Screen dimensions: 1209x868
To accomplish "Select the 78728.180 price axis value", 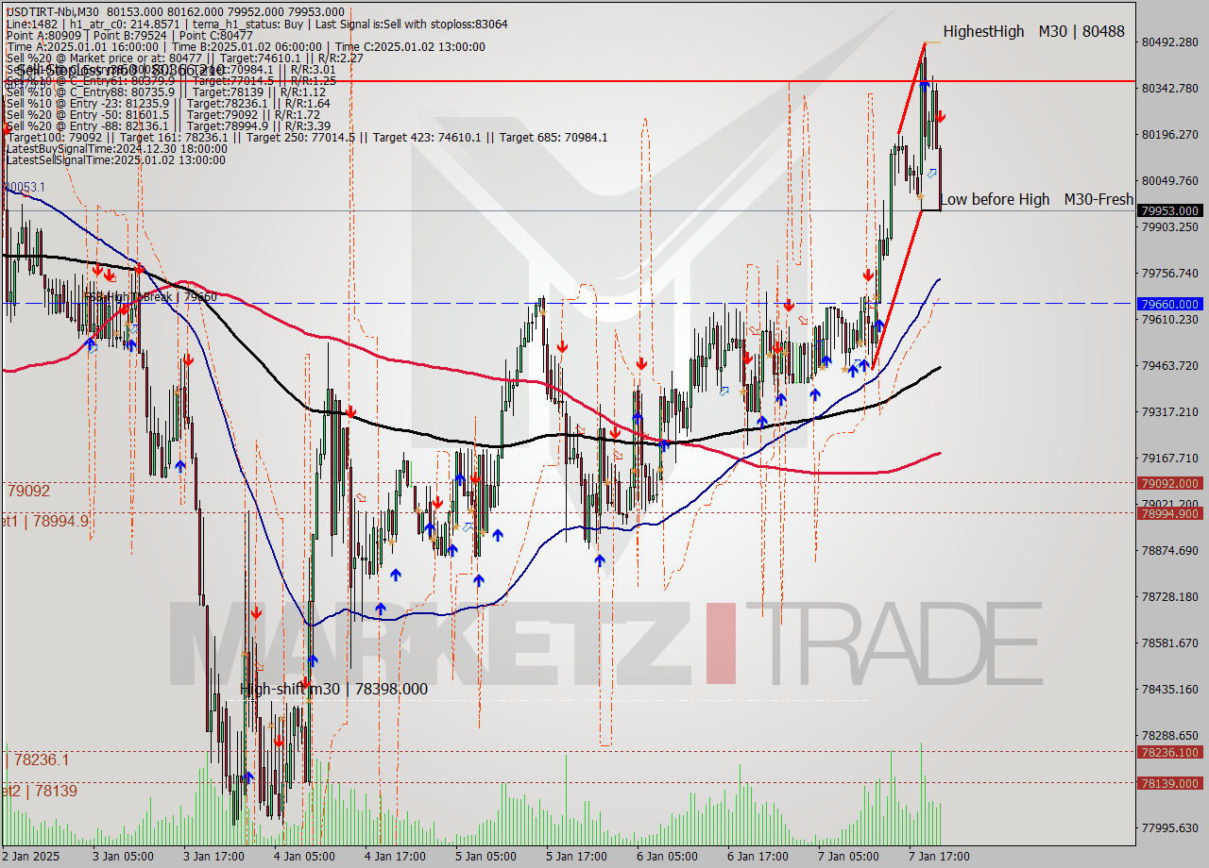I will (x=1169, y=596).
